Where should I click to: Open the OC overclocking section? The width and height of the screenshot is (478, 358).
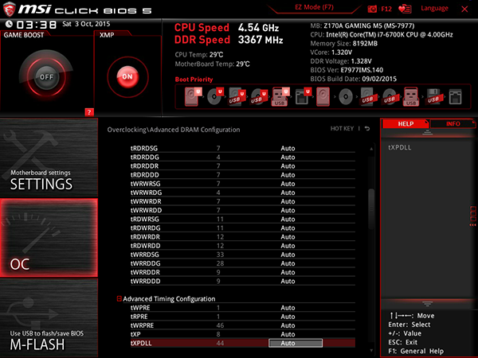[49, 238]
